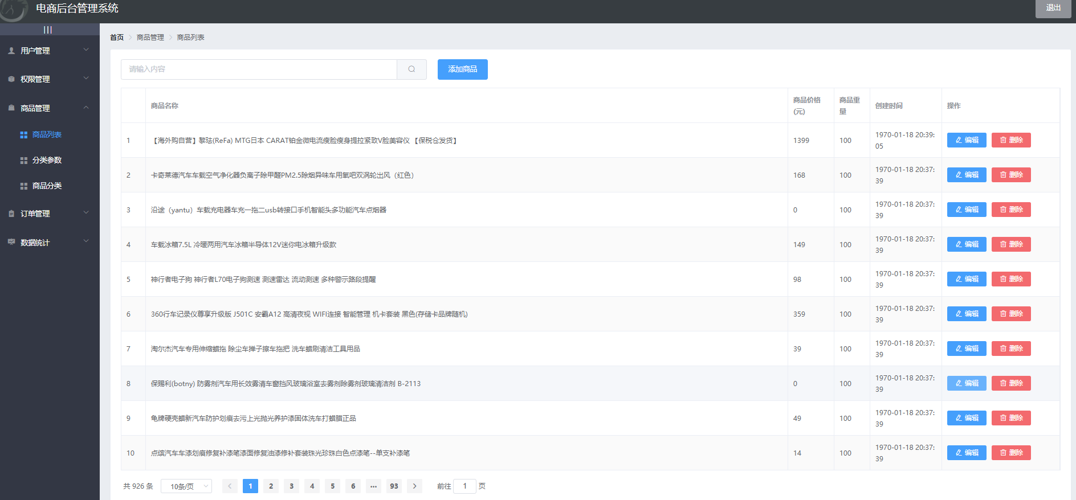Screen dimensions: 1076x500
Task: Edit the 神行者电子狗 row
Action: 967,279
